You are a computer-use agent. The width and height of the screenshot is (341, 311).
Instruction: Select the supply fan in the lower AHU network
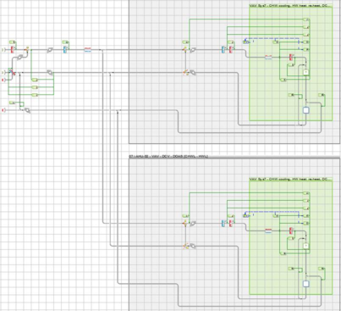tap(193, 224)
